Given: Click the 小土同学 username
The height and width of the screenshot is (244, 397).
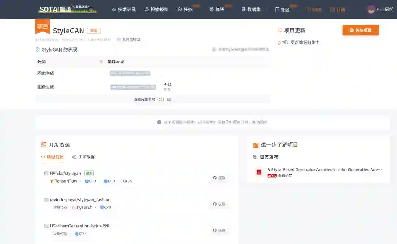Looking at the screenshot, I should (x=385, y=9).
